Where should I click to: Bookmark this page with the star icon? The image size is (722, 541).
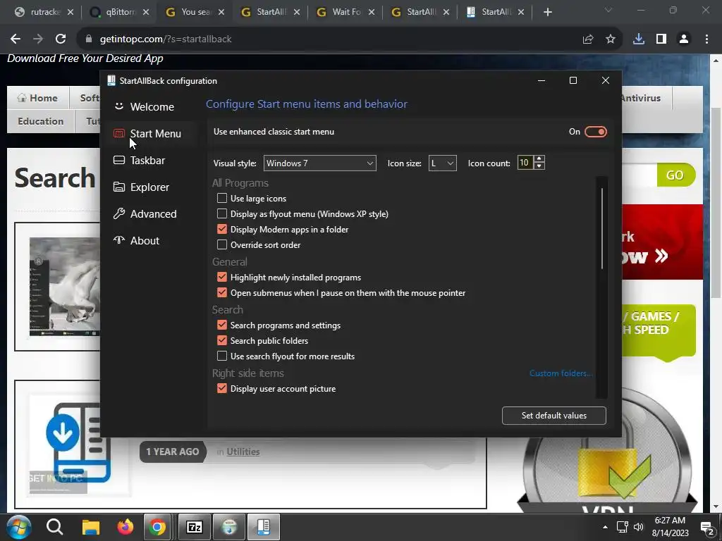point(611,39)
